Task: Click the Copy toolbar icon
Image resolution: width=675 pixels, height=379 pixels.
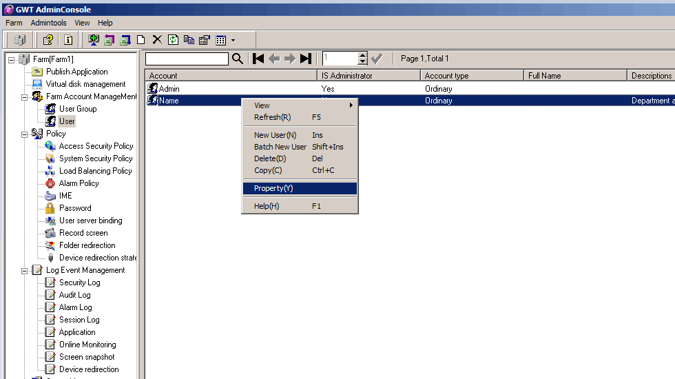Action: pos(189,40)
